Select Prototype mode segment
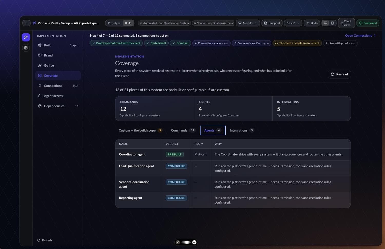The image size is (385, 249). coord(114,23)
